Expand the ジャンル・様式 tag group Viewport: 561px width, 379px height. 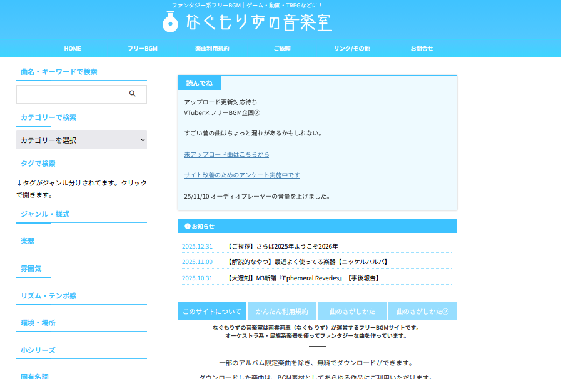(45, 214)
